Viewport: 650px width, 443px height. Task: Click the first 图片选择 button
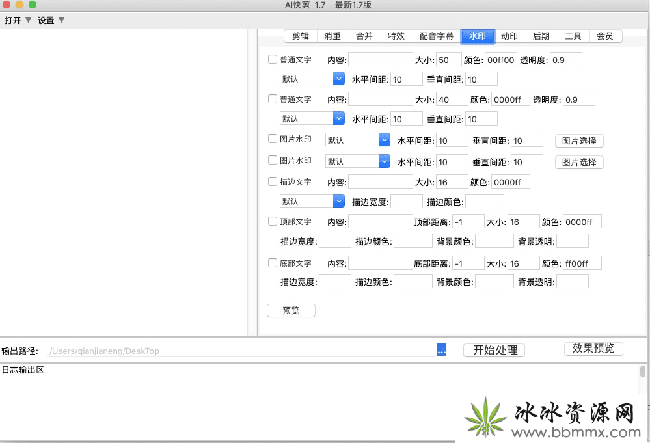point(578,141)
